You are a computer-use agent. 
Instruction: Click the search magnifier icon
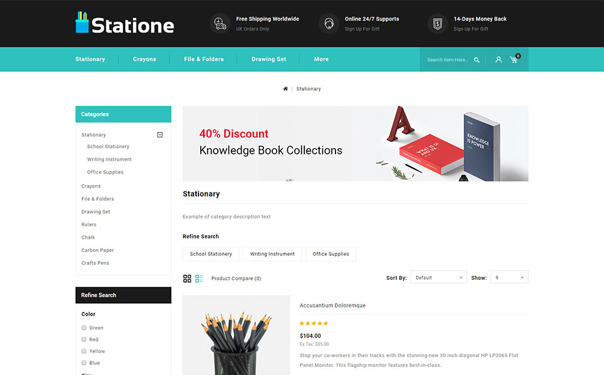click(476, 59)
